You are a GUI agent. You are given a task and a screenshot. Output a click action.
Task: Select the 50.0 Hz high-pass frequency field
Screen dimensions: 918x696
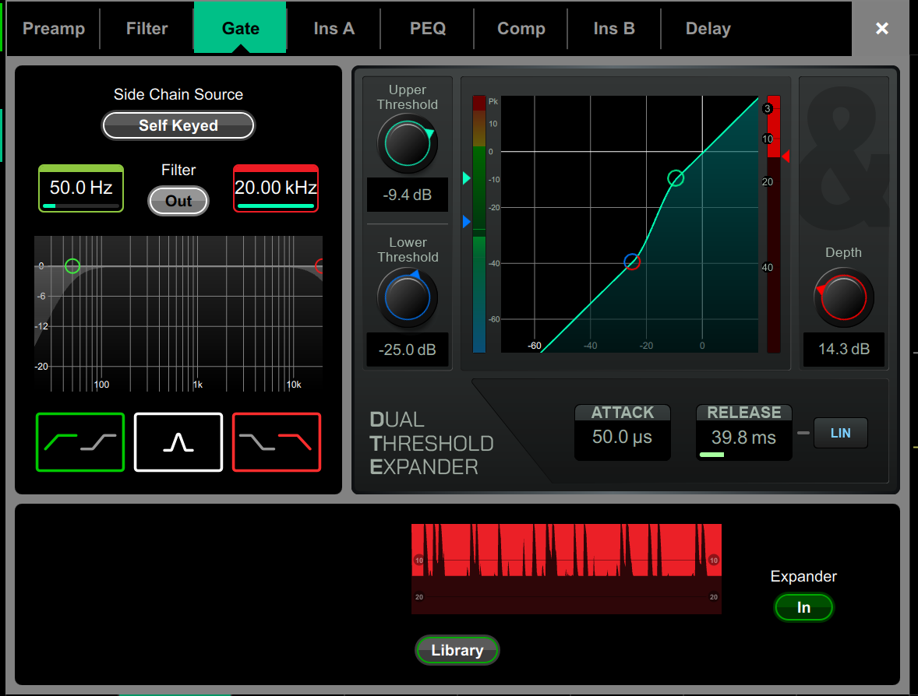(81, 188)
